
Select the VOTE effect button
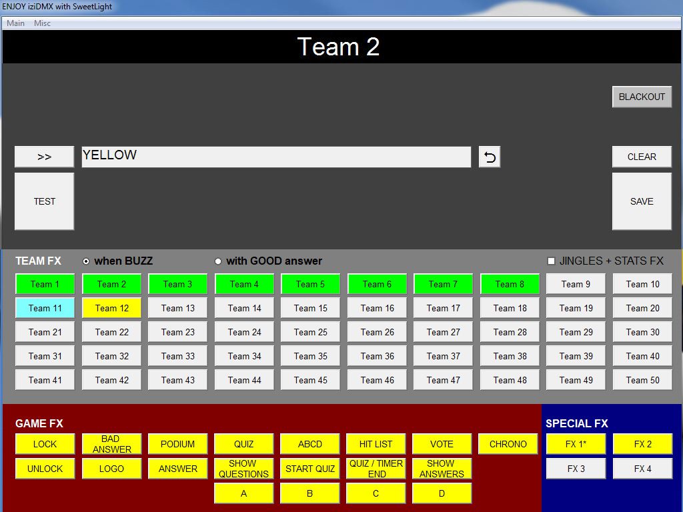pos(442,444)
